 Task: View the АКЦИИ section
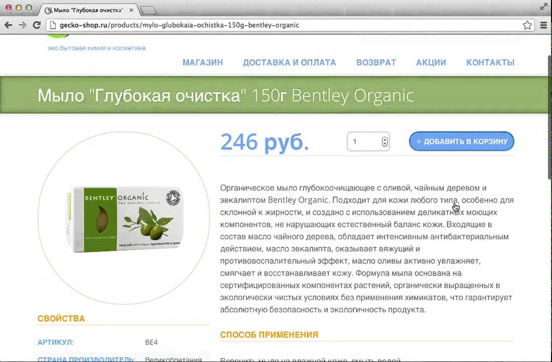click(431, 62)
